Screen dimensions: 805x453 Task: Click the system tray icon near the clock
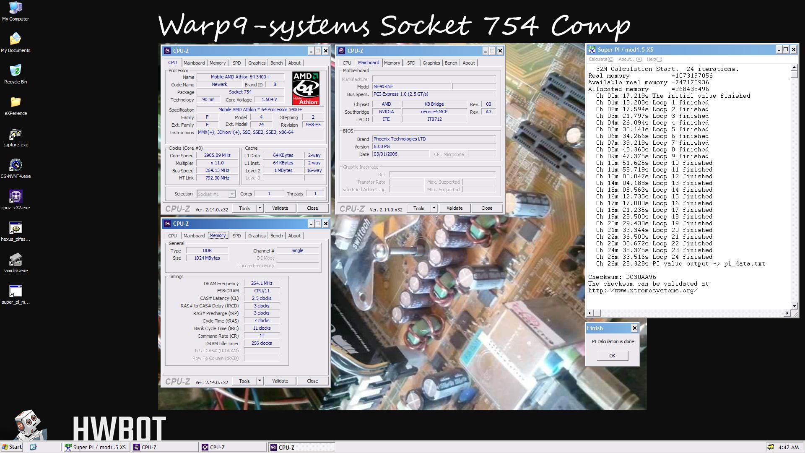tap(771, 447)
